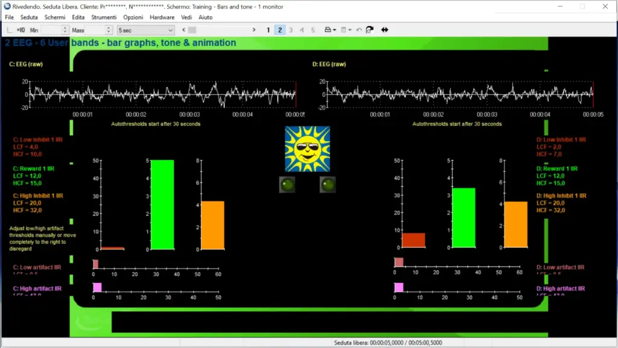This screenshot has width=618, height=348.
Task: Click the D: Reward green bar graph
Action: click(463, 217)
